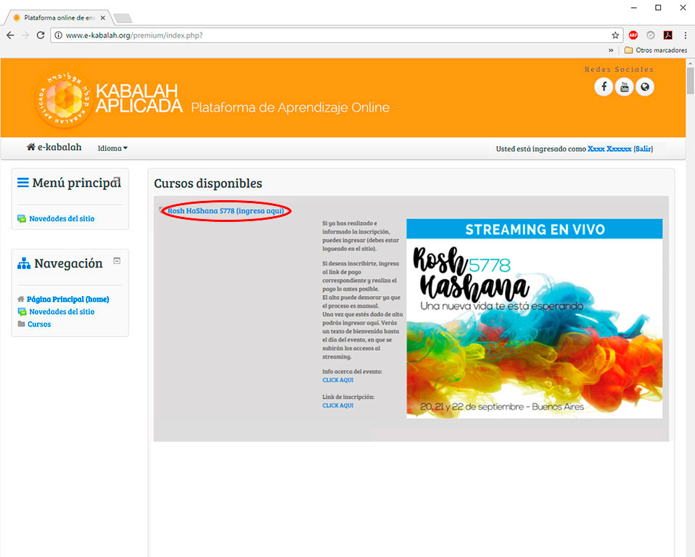The height and width of the screenshot is (557, 695).
Task: Click CLICK AQUI under Info acerca del evento
Action: coord(338,380)
